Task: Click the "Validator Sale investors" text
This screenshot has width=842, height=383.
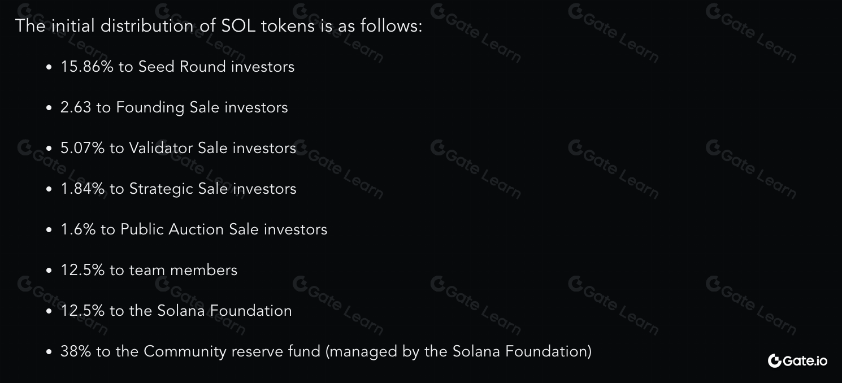Action: pos(212,148)
